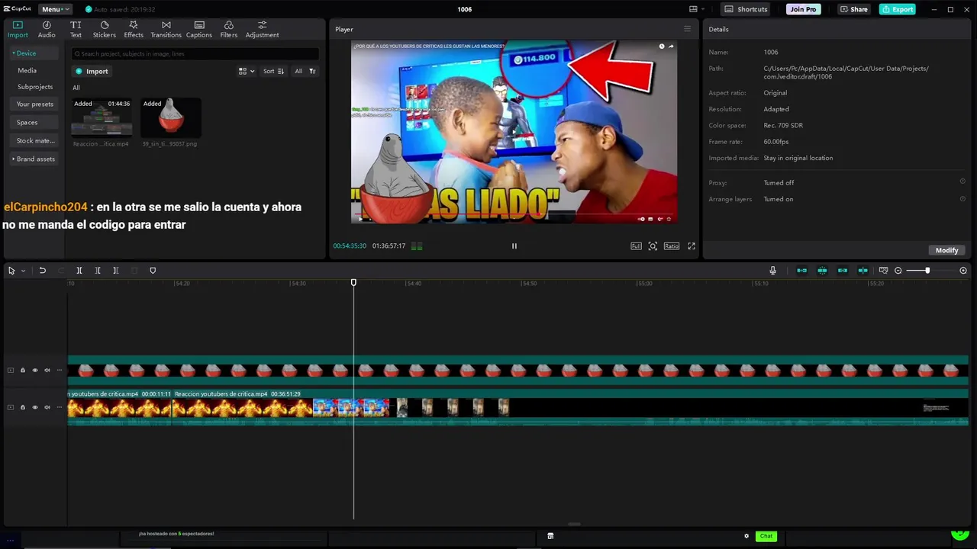Screen dimensions: 977x549
Task: Open more options for overlay track
Action: pyautogui.click(x=59, y=371)
